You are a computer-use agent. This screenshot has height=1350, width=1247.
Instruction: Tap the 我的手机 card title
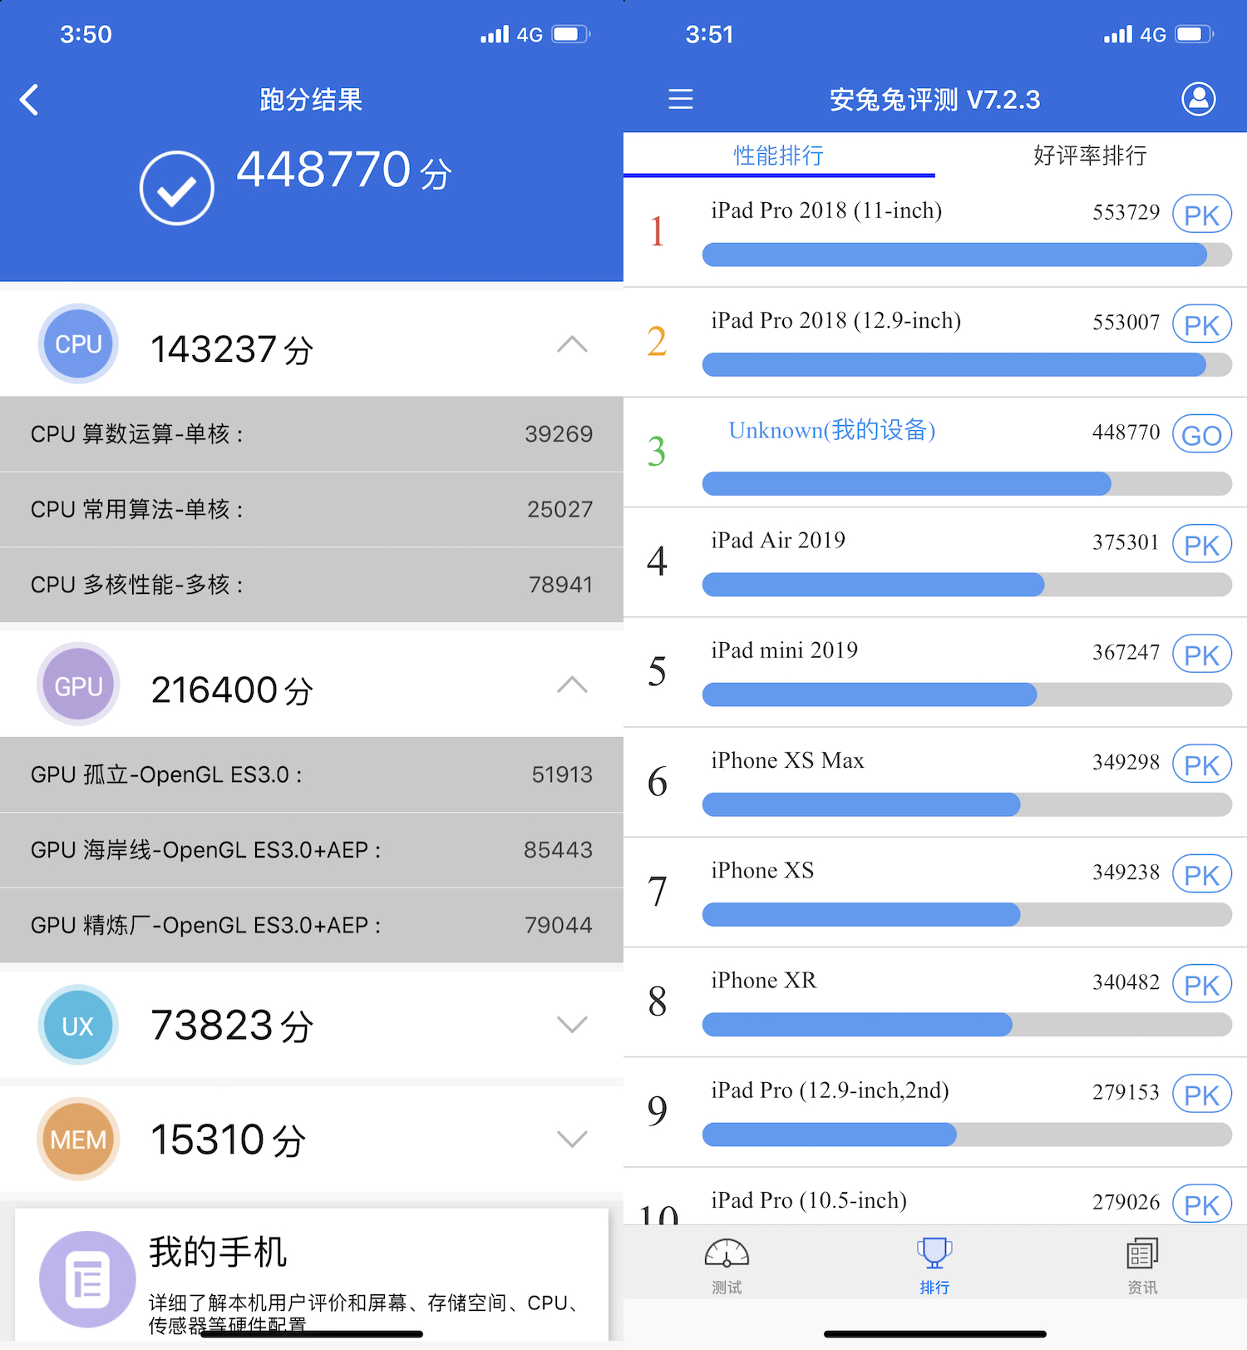click(218, 1252)
